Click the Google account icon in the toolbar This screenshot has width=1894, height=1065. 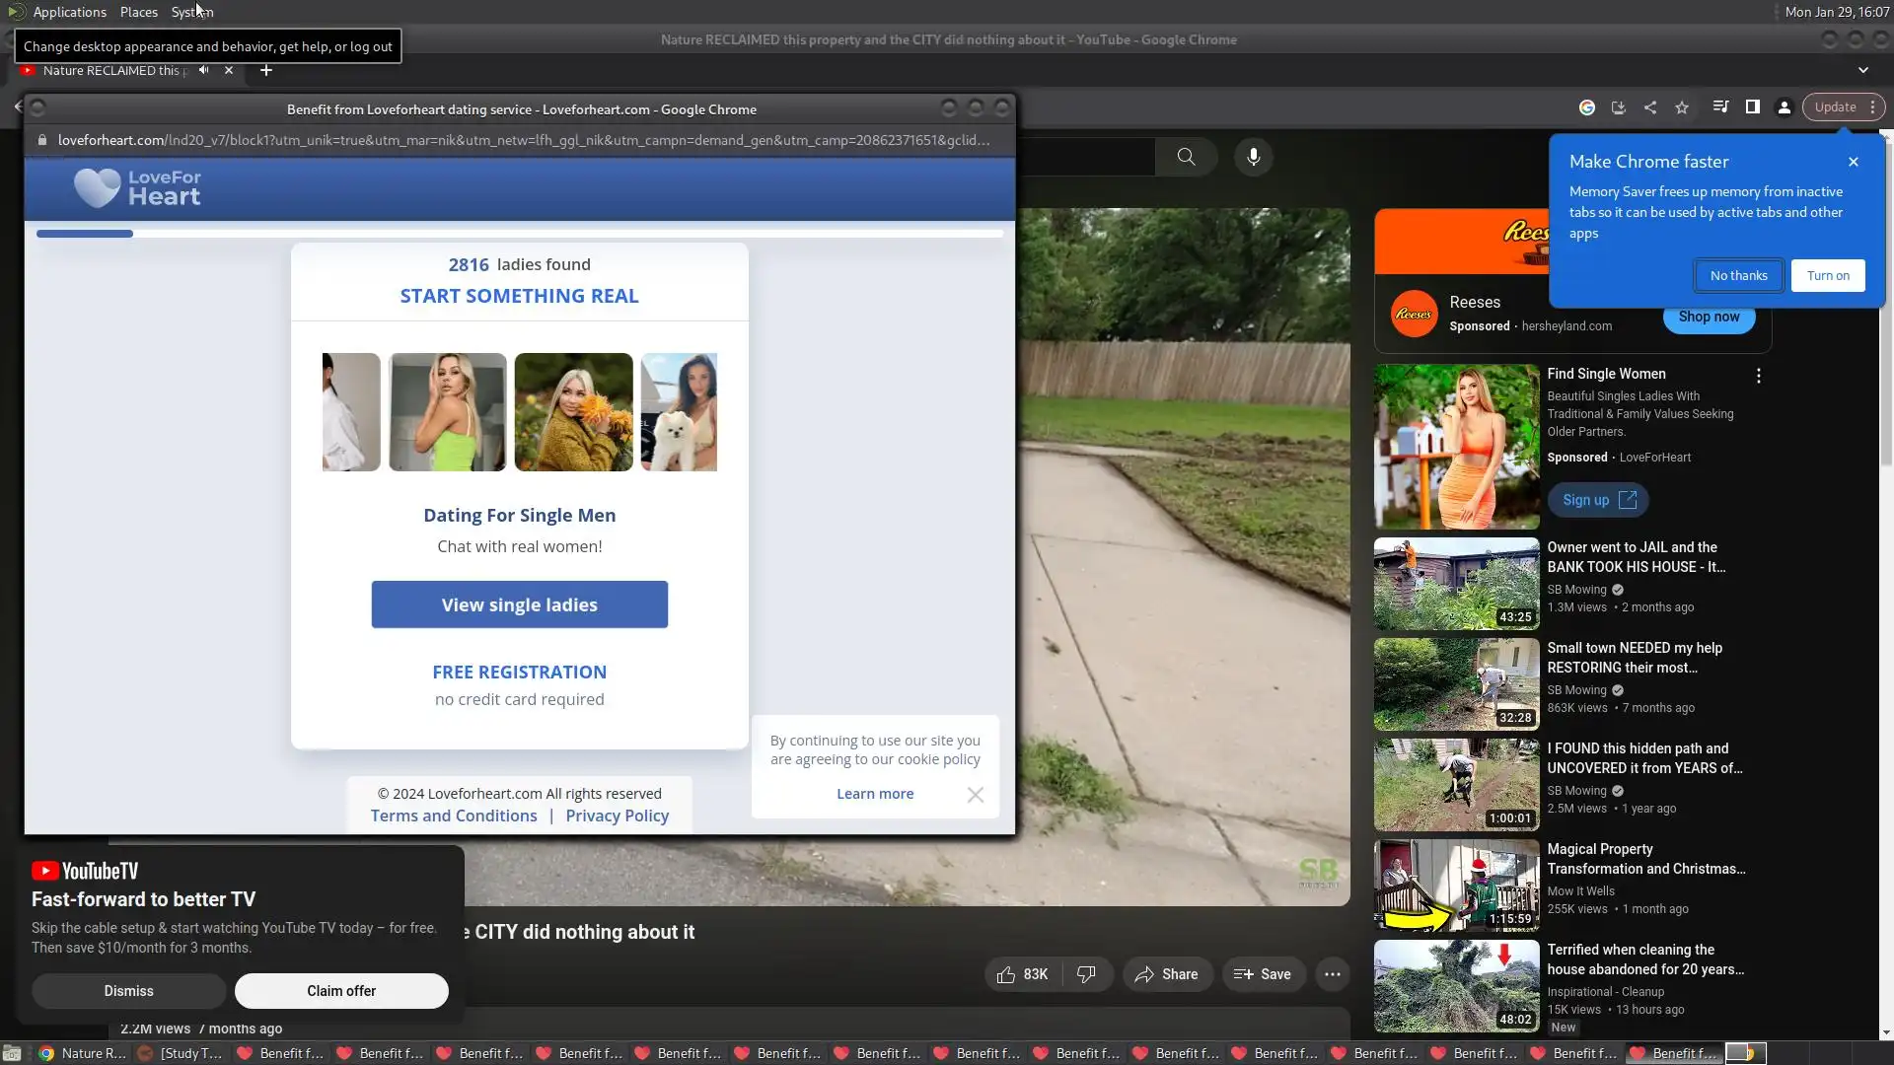click(x=1587, y=107)
